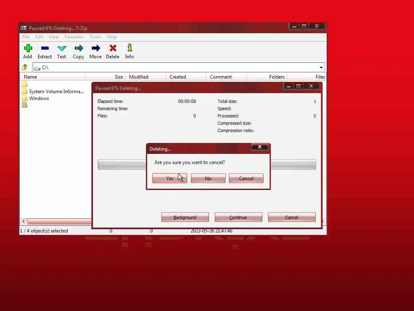Click the Continue button
This screenshot has width=414, height=311.
(239, 217)
